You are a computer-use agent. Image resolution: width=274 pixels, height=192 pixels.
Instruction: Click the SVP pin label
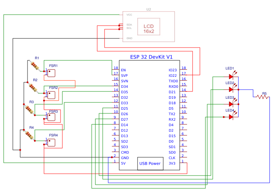point(124,76)
